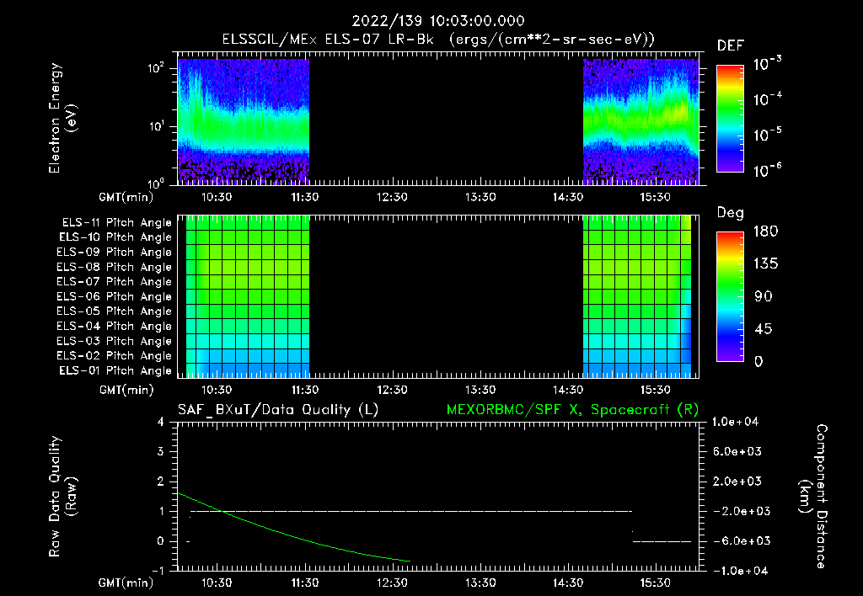863x596 pixels.
Task: Click the 135 degree color bar tick
Action: pos(766,263)
